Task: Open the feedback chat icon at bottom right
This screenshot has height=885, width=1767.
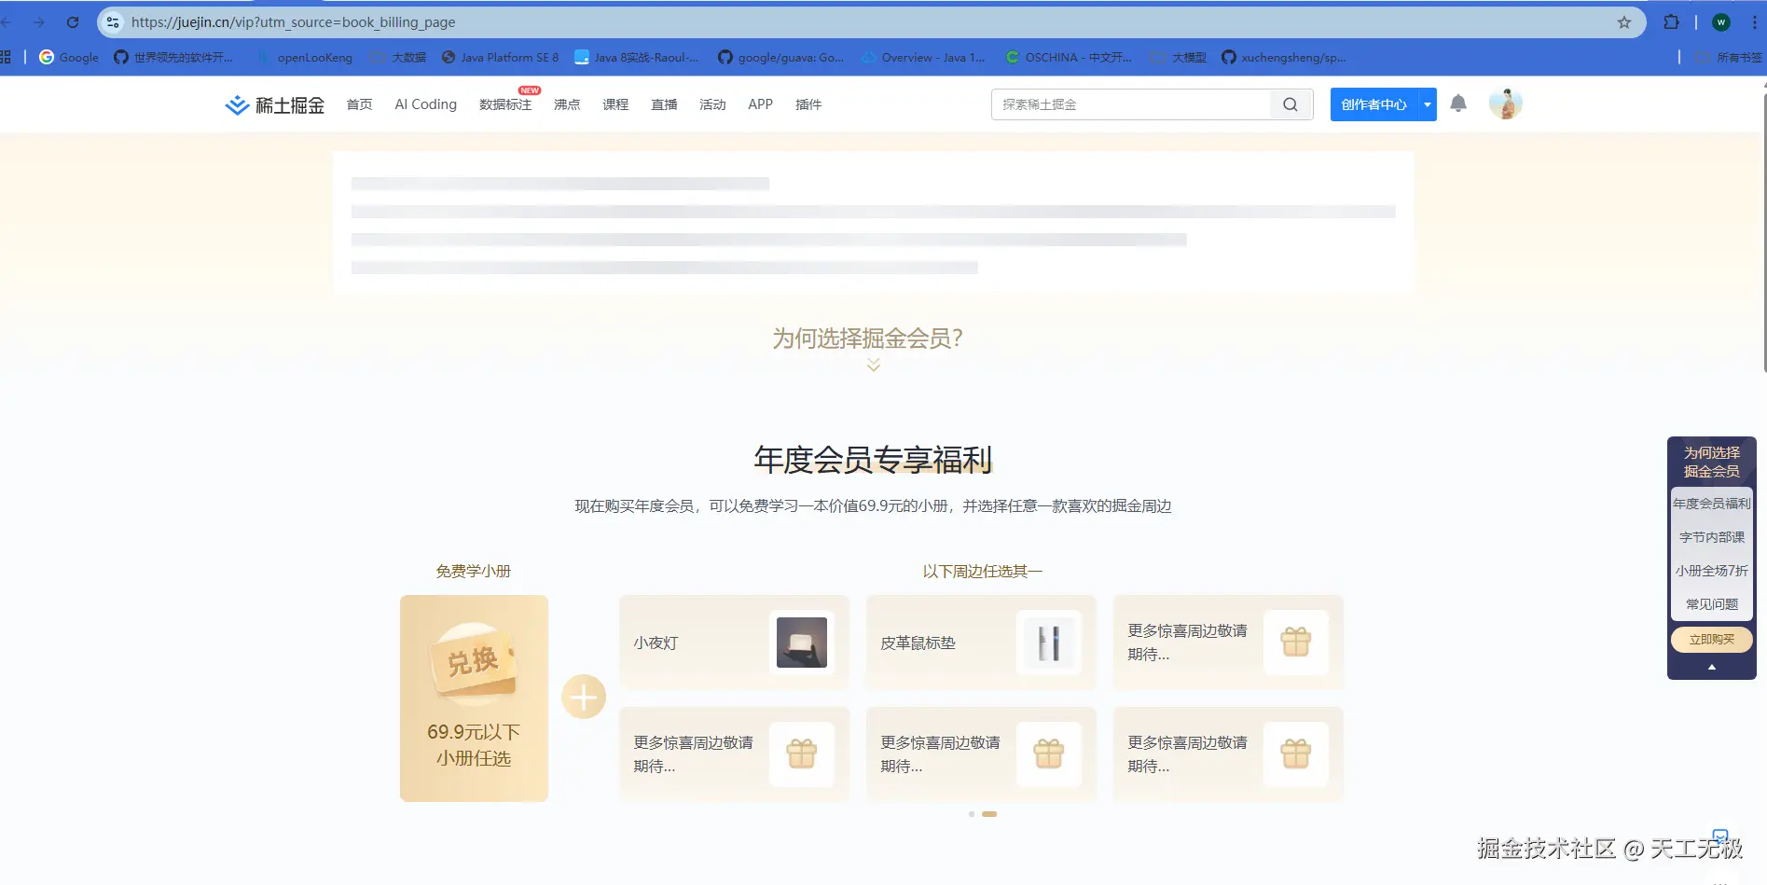Action: coord(1721,837)
